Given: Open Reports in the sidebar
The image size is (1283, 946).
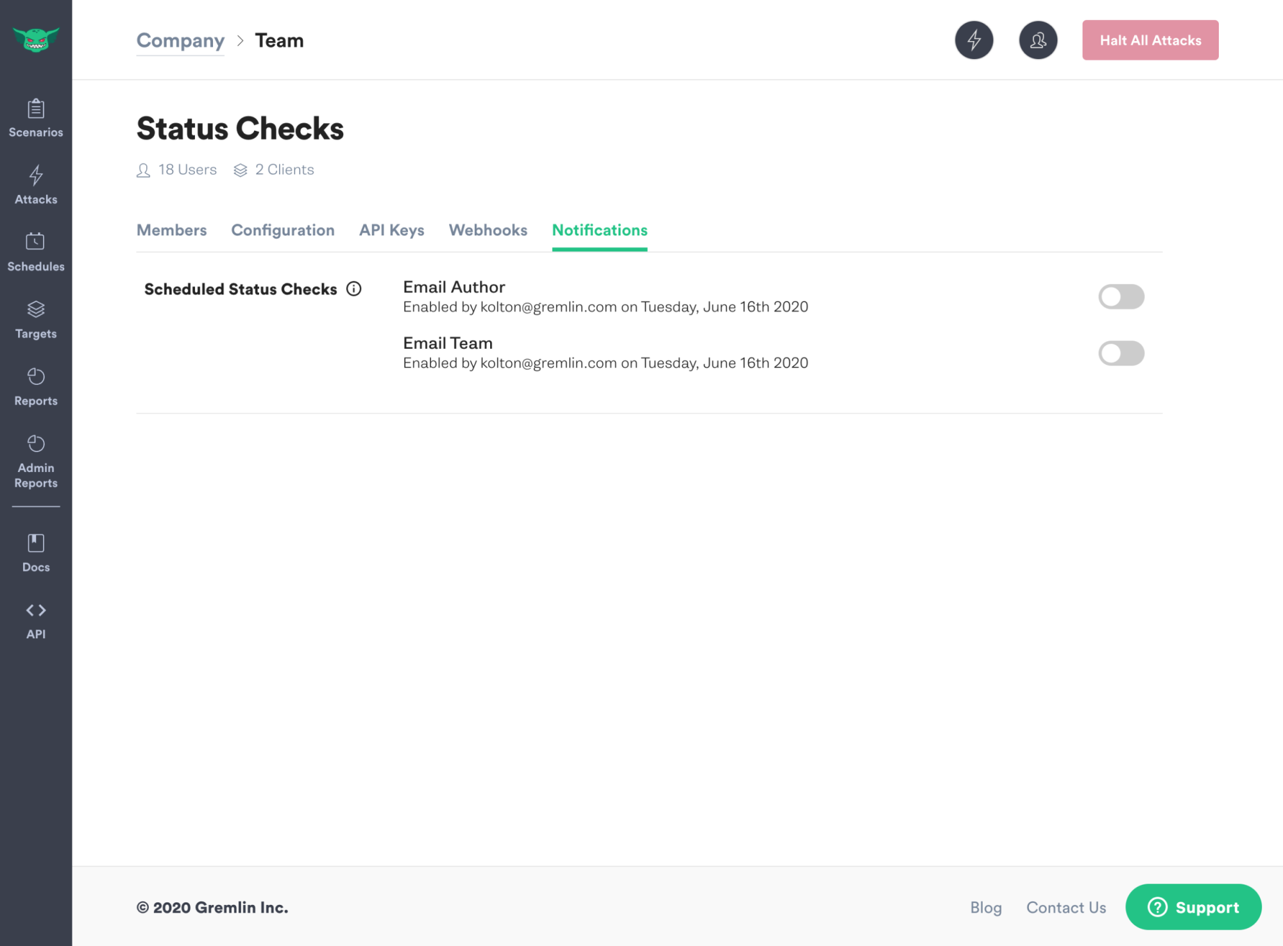Looking at the screenshot, I should click(36, 387).
